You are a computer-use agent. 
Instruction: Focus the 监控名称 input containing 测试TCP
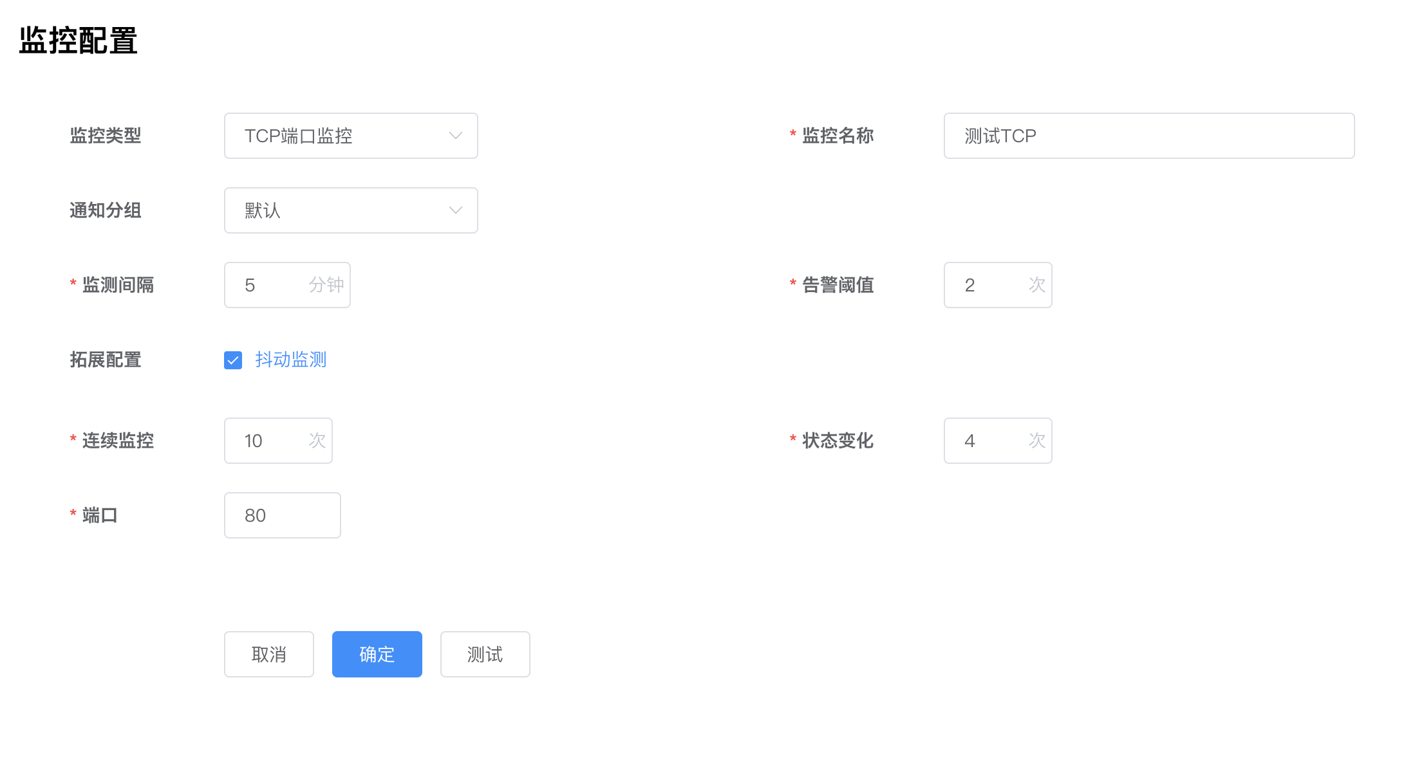point(1149,136)
